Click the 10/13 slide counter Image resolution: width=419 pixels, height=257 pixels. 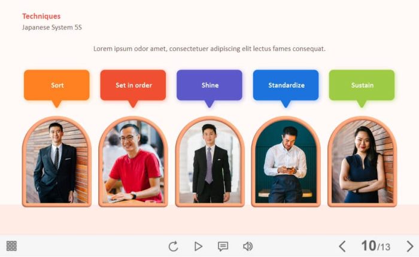[376, 246]
